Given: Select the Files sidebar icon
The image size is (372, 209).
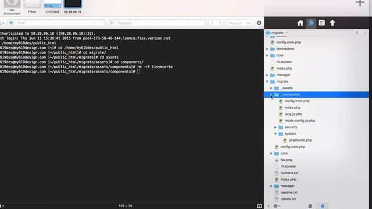Looking at the screenshot, I should pyautogui.click(x=311, y=23).
